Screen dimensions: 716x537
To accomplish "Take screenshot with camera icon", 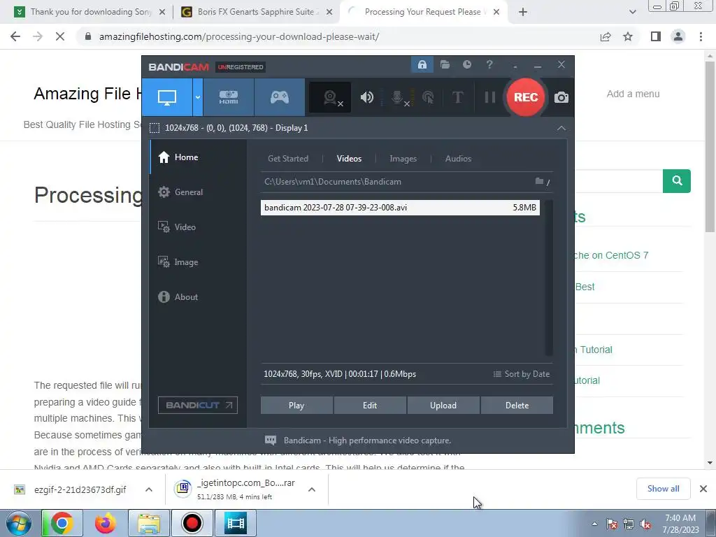I will coord(561,97).
